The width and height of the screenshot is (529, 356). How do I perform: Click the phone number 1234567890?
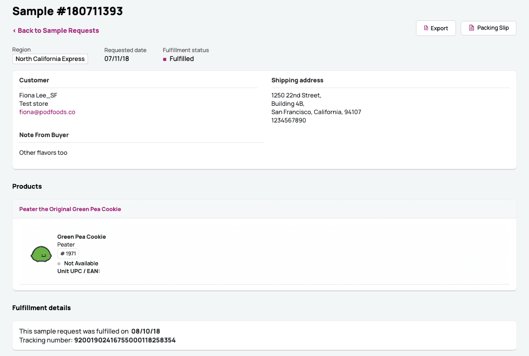[x=288, y=120]
